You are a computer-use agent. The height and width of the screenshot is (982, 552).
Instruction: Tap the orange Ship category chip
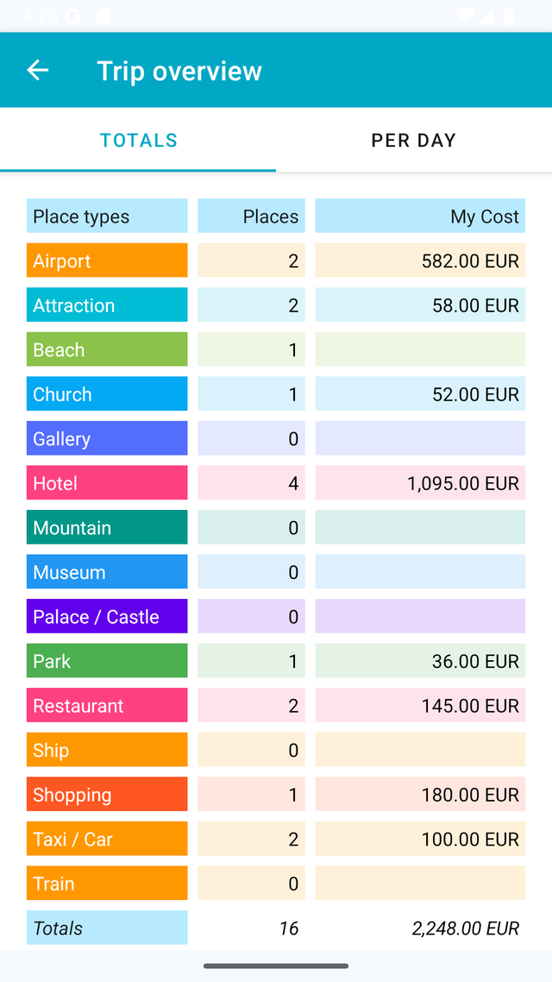[107, 750]
